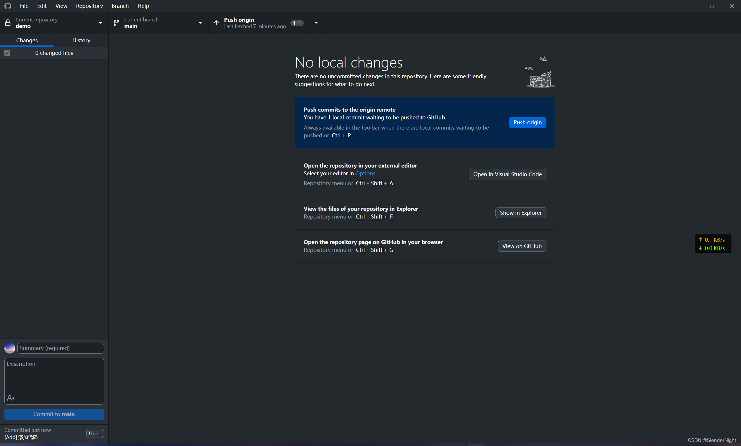This screenshot has height=446, width=741.
Task: Expand the Current branch dropdown
Action: pyautogui.click(x=200, y=23)
